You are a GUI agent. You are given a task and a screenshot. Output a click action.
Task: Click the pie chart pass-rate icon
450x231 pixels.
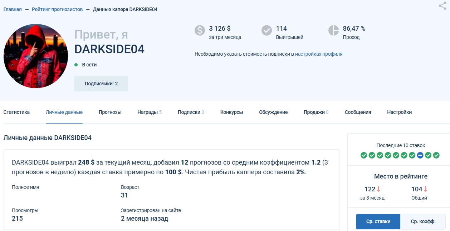333,30
